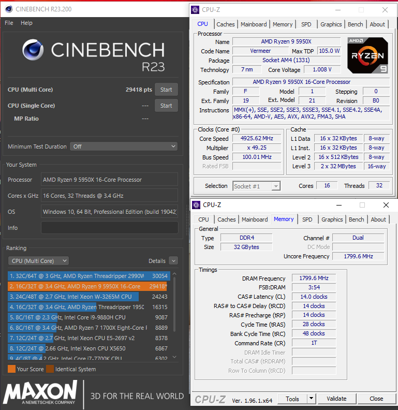This screenshot has width=398, height=410.
Task: Switch to Bench tab in lower CPU-Z
Action: 357,219
